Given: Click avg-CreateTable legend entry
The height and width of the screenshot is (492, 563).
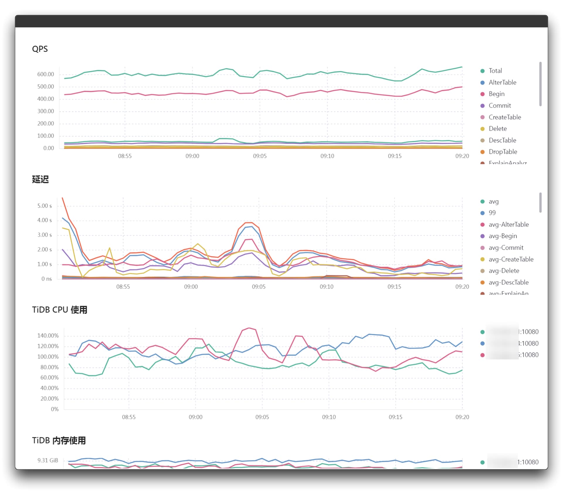Looking at the screenshot, I should point(511,259).
